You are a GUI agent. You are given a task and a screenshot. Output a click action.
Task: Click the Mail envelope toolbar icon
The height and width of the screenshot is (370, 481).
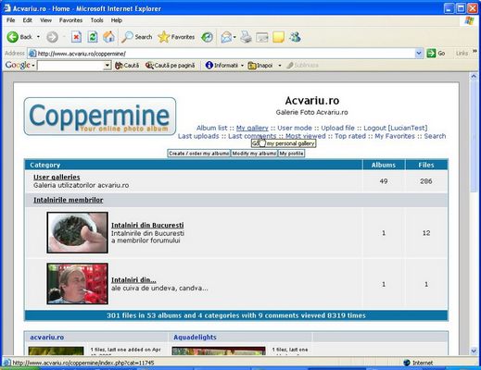[x=226, y=37]
